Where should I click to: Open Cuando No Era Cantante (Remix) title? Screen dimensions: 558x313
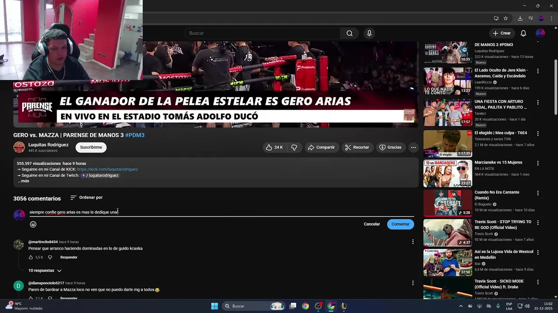[x=497, y=195]
